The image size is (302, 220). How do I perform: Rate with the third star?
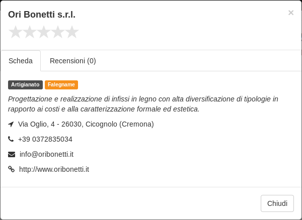coord(44,32)
